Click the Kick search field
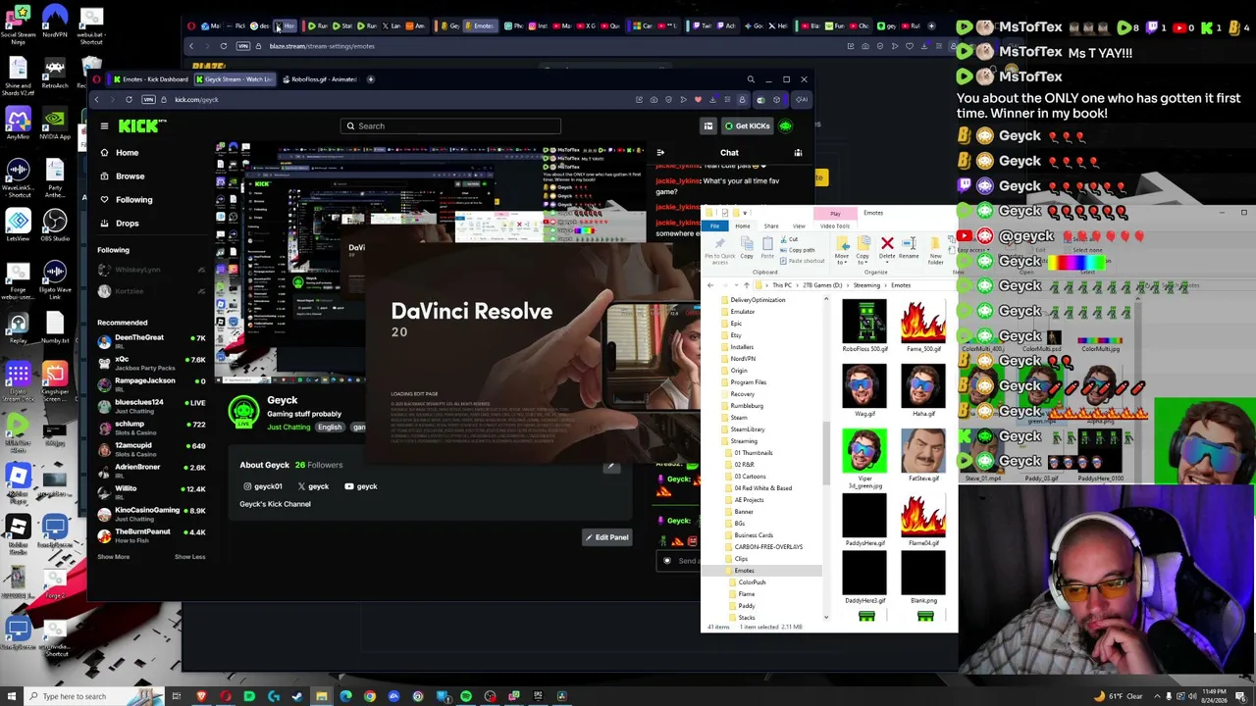 tap(451, 126)
